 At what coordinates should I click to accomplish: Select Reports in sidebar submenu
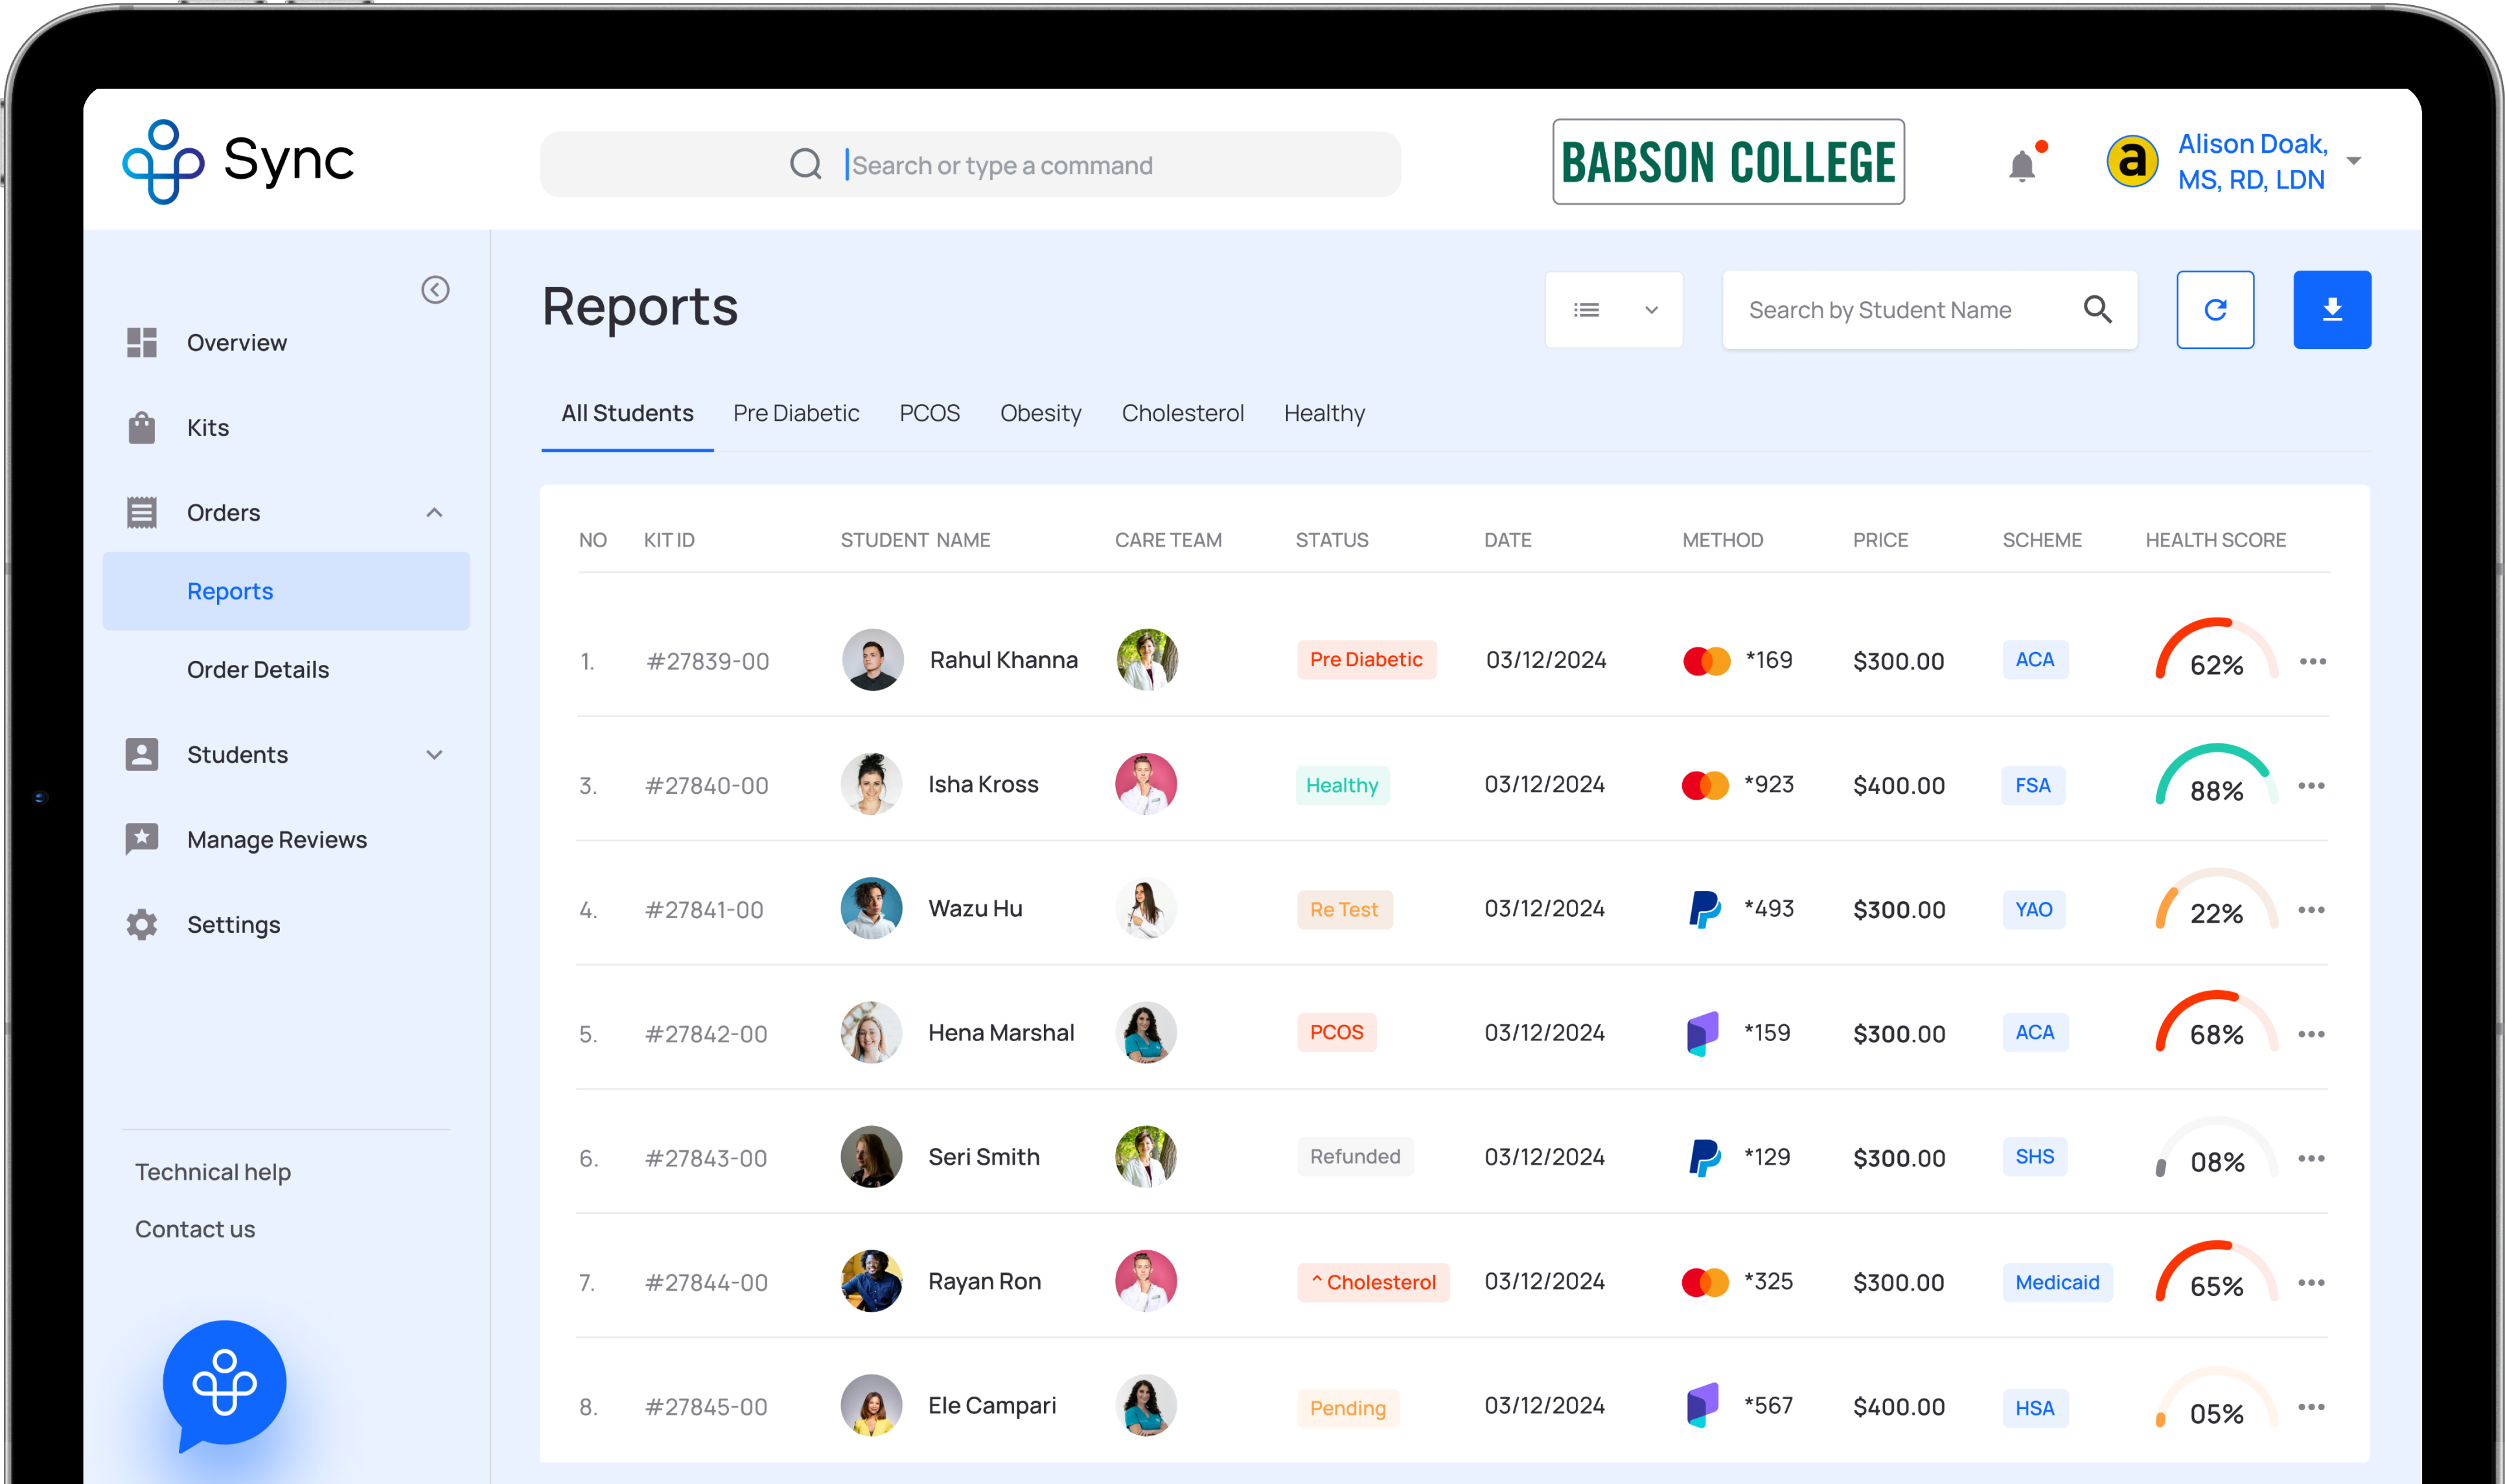286,591
